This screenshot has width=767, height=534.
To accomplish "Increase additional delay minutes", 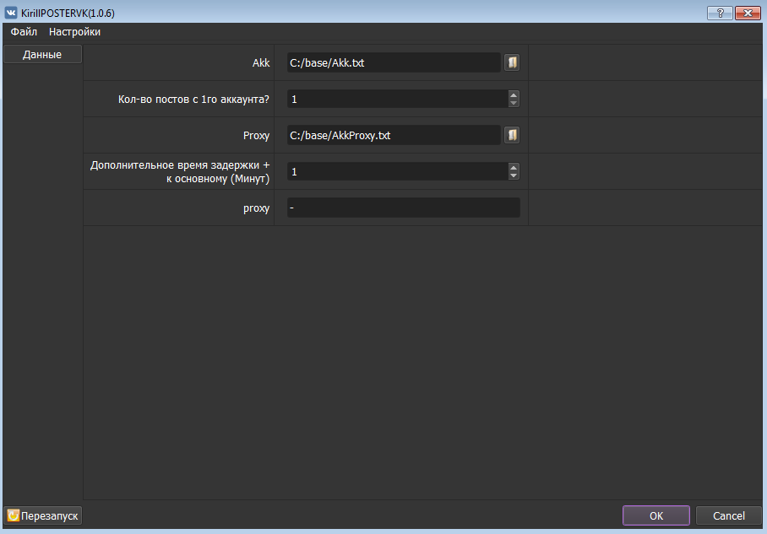I will 514,167.
